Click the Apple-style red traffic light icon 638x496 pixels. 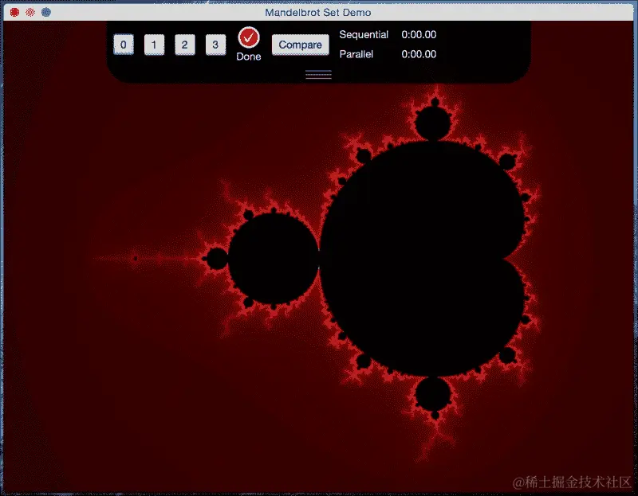click(16, 12)
